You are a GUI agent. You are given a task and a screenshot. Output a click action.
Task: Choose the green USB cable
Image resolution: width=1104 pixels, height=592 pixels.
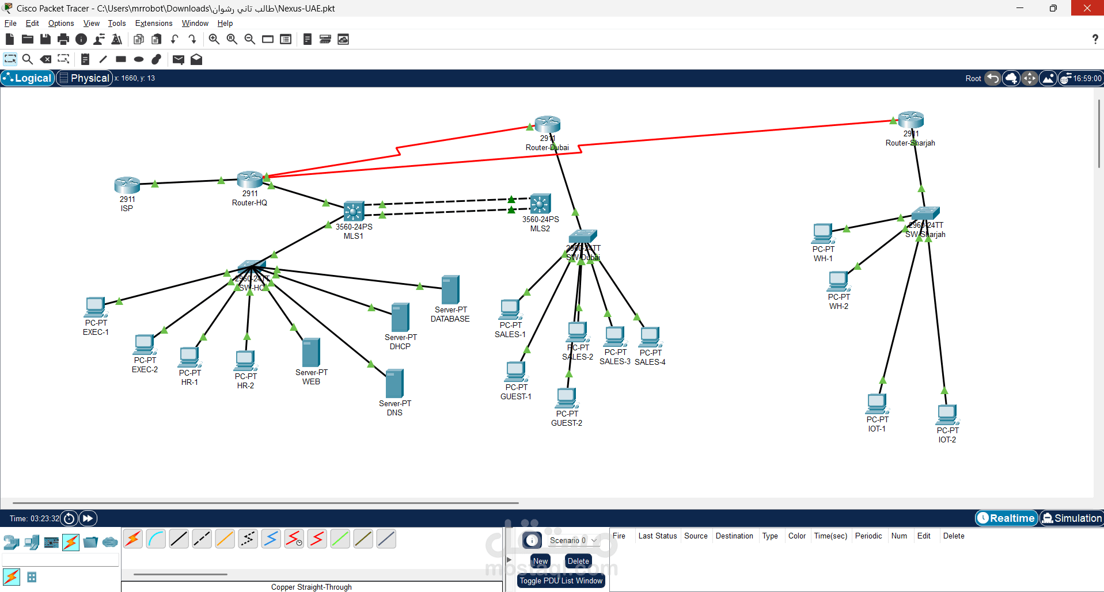(340, 539)
